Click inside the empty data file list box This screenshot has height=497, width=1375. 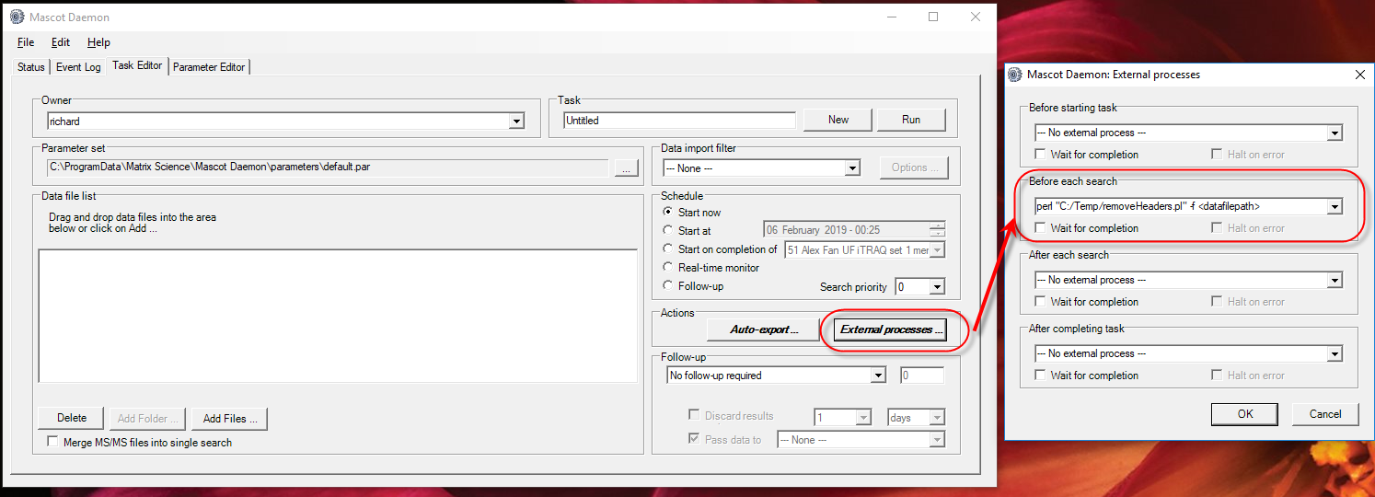pos(338,316)
